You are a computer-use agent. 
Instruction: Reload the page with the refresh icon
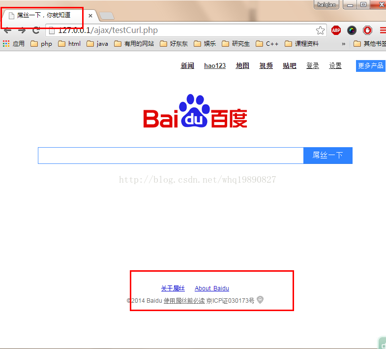click(36, 31)
